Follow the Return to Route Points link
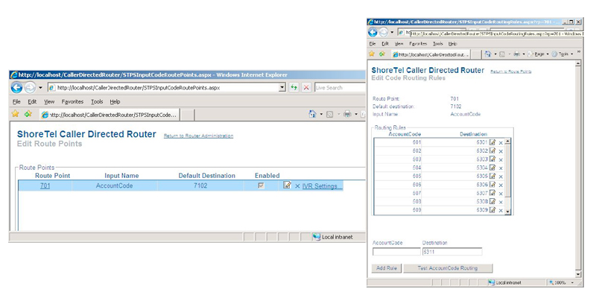The width and height of the screenshot is (596, 298). 511,72
